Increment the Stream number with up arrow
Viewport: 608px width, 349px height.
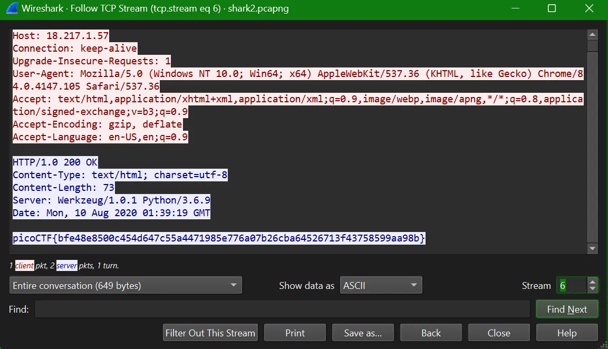coord(593,282)
